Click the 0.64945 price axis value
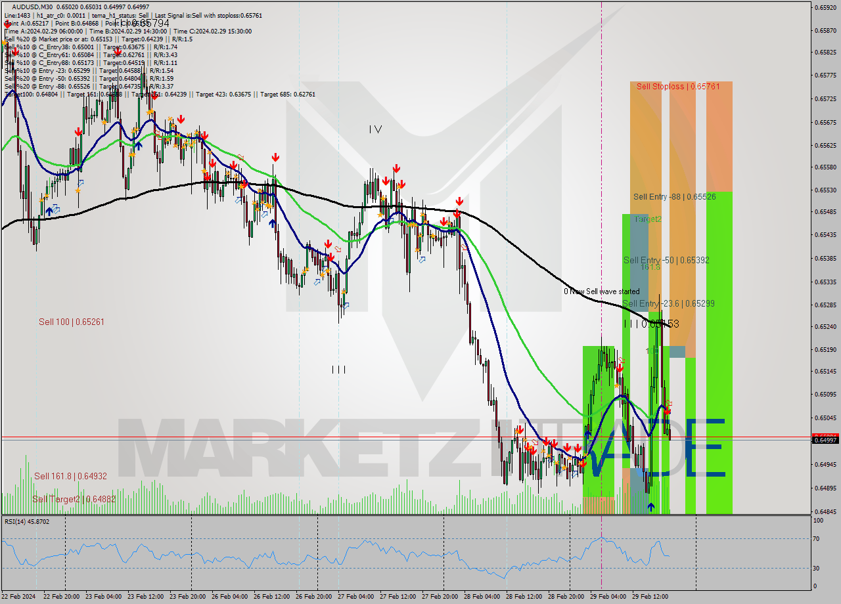 [x=825, y=464]
